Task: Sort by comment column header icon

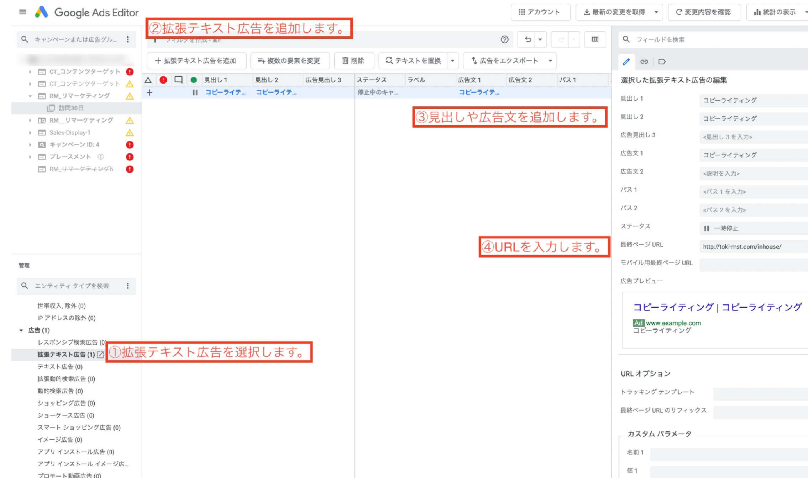Action: tap(178, 80)
